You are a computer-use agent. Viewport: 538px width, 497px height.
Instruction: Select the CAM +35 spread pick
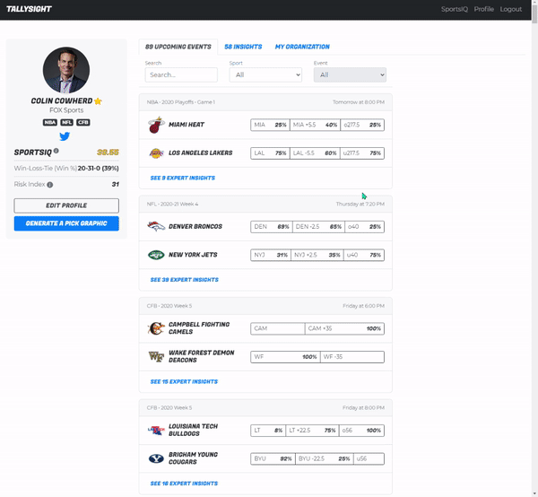(x=344, y=328)
